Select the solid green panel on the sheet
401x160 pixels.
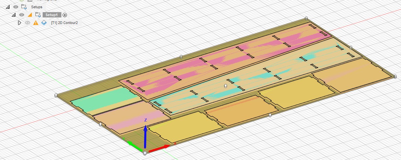tap(98, 98)
